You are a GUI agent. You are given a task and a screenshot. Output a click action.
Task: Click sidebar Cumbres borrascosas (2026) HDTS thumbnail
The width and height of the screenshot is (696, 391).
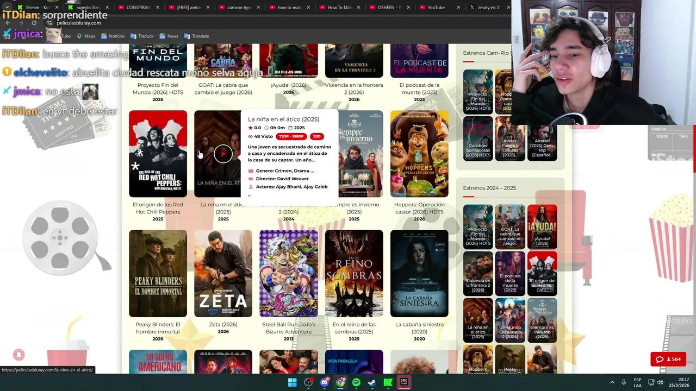point(478,138)
